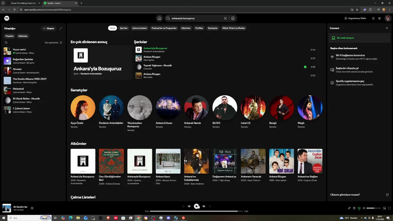Select Müzik Türleri ve Modlar filter
Image resolution: width=393 pixels, height=221 pixels.
point(234,28)
